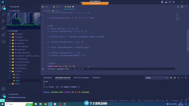Open the Run and Debug view
The height and width of the screenshot is (106, 189).
click(3, 28)
